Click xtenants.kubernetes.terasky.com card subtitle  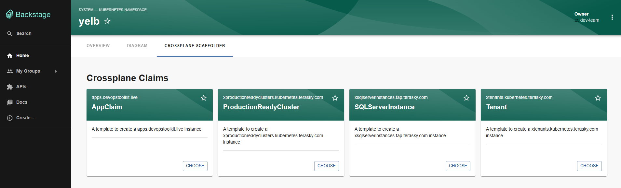click(x=519, y=97)
